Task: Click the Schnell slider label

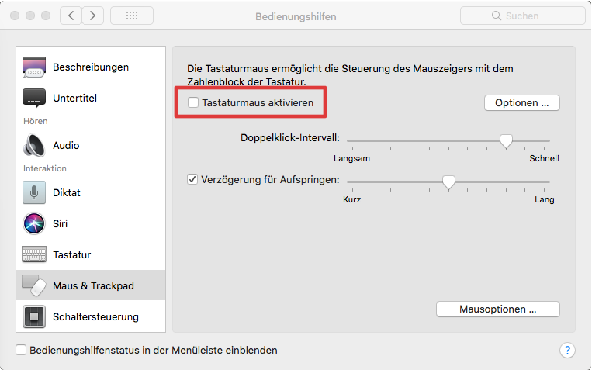Action: [x=544, y=158]
